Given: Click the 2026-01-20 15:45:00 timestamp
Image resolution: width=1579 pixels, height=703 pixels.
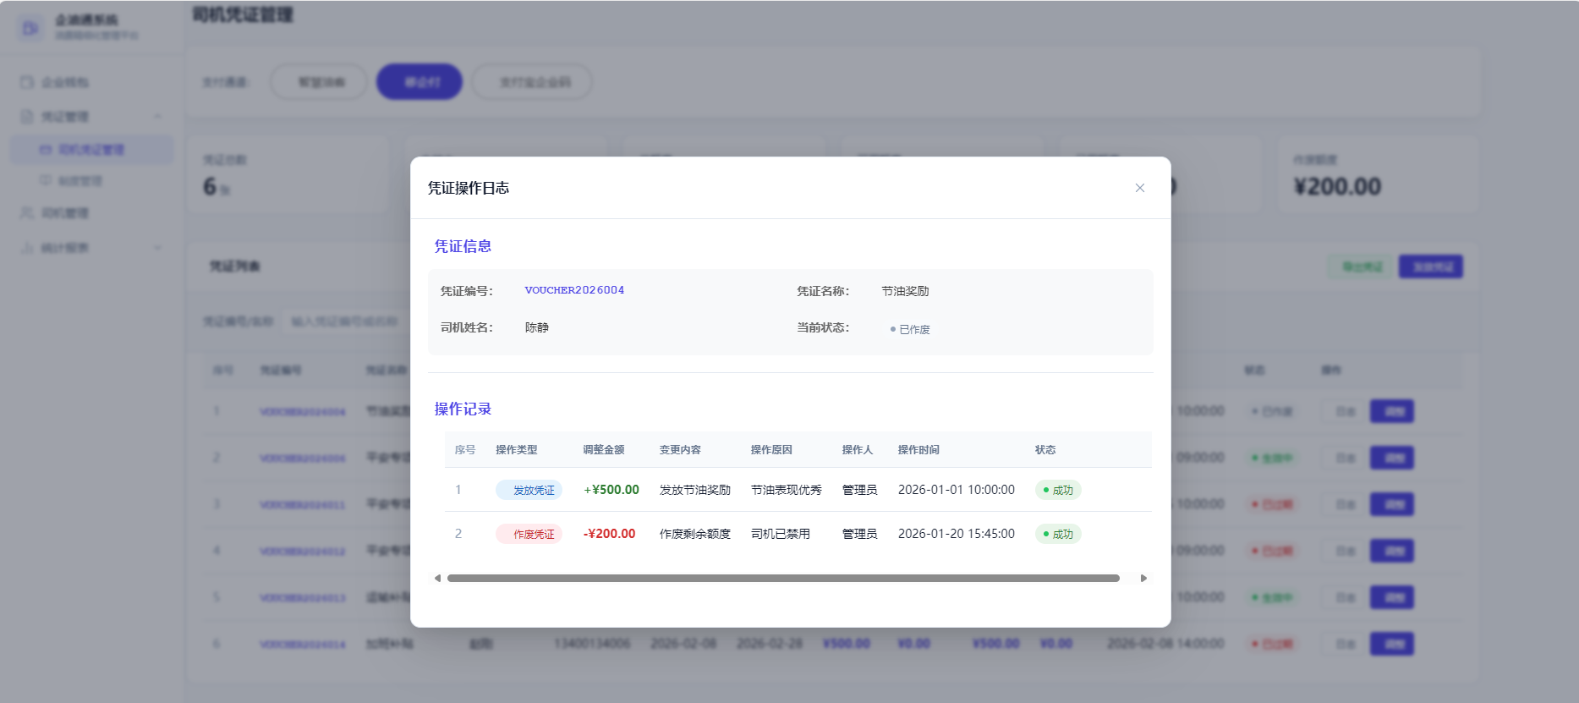Looking at the screenshot, I should (x=957, y=534).
